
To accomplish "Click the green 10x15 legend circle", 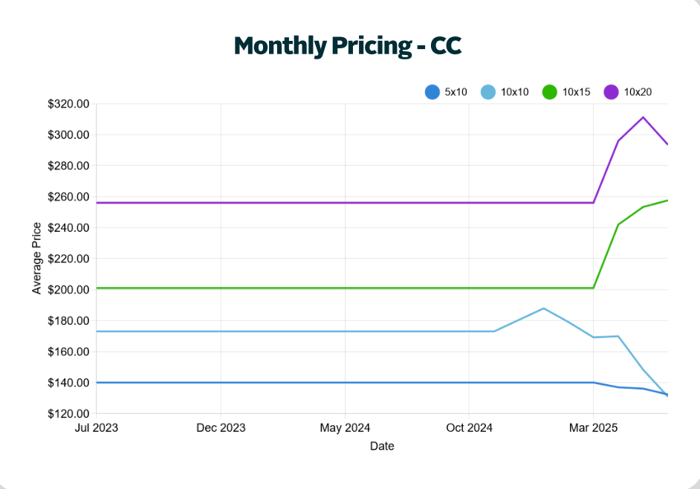I will pos(550,92).
